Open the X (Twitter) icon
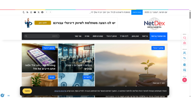This screenshot has height=107, width=191. 38,12
